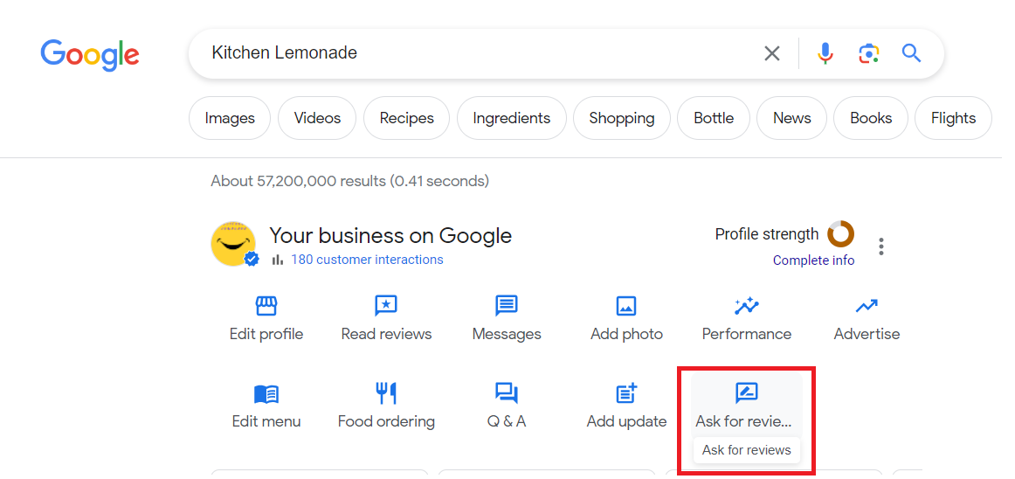Select the Videos filter chip
The height and width of the screenshot is (479, 1015).
pos(317,118)
